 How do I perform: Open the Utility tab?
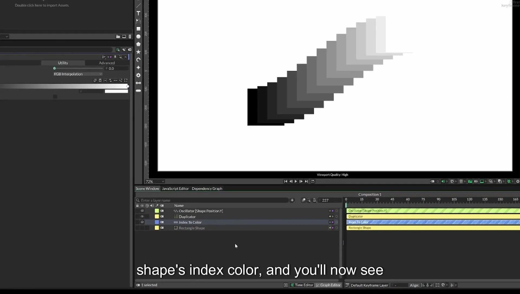(63, 63)
